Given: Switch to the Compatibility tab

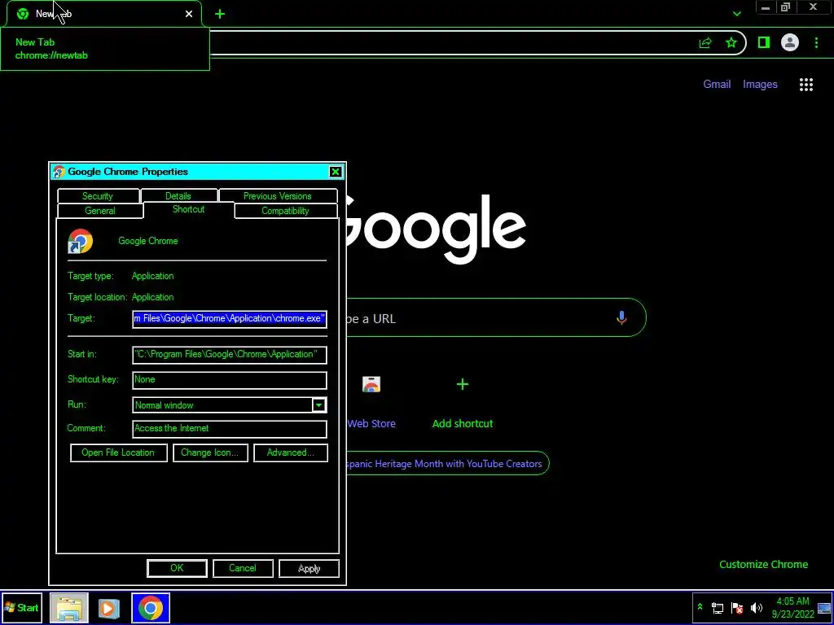Looking at the screenshot, I should [285, 211].
